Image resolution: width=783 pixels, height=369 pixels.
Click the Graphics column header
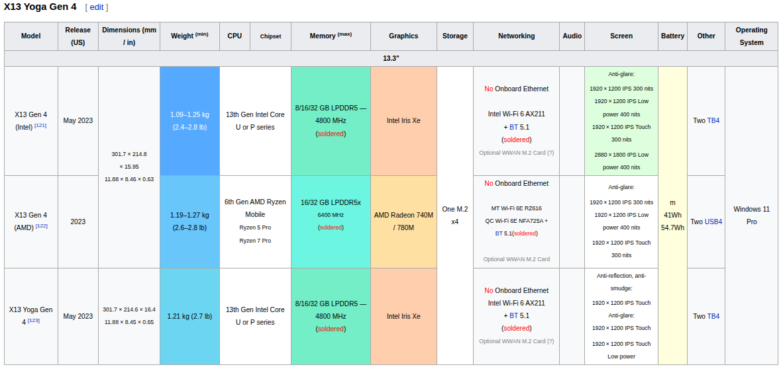pos(403,36)
